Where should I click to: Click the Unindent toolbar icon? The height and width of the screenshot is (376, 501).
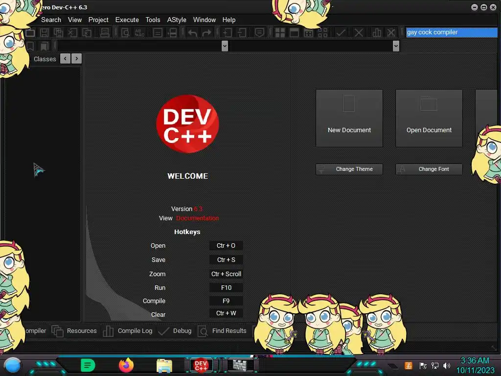pyautogui.click(x=242, y=33)
